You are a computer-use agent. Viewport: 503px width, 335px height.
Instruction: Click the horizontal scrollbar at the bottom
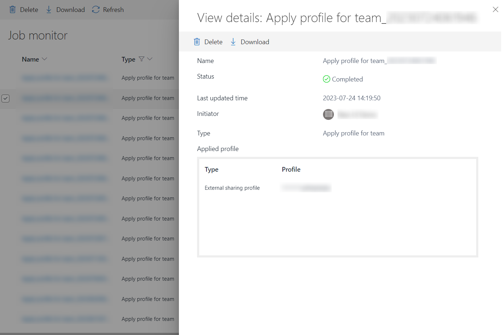[x=89, y=332]
